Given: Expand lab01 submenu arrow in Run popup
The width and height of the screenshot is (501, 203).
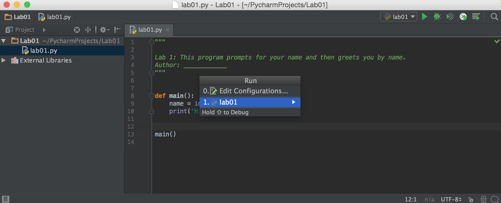Looking at the screenshot, I should (x=294, y=102).
